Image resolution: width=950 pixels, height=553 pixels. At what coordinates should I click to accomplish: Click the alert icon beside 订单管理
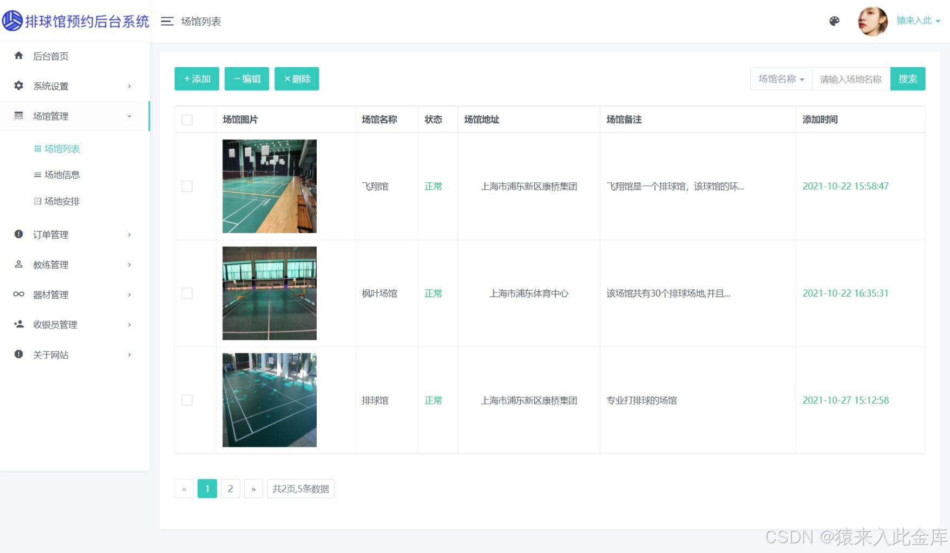pos(19,234)
